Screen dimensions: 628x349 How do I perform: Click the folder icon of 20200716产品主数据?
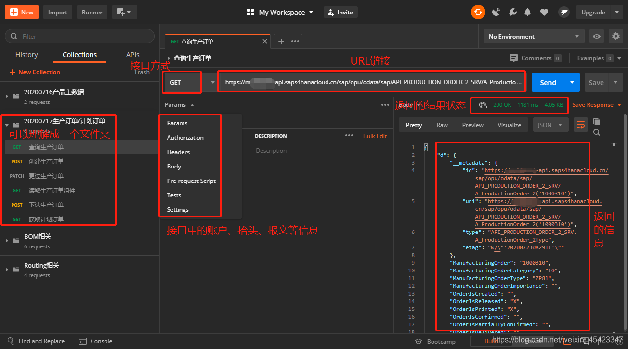point(16,96)
